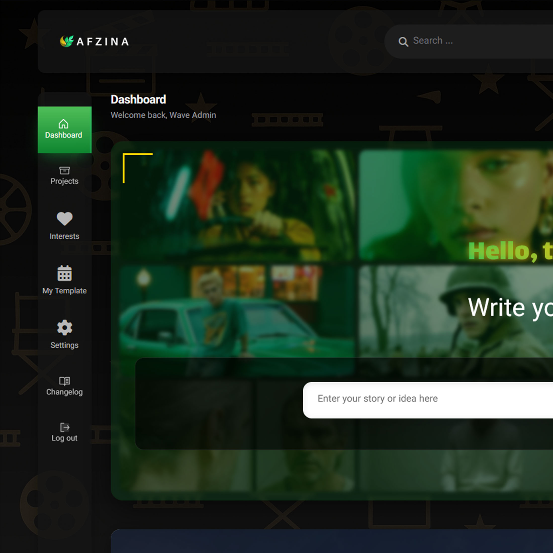Viewport: 553px width, 553px height.
Task: Open the Projects archive box icon
Action: [x=64, y=170]
